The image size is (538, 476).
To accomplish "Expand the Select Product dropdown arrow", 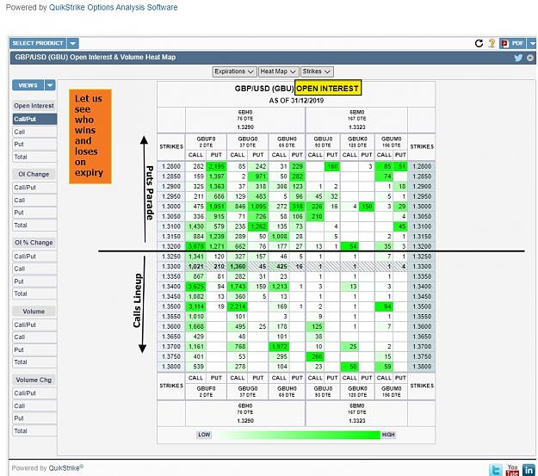I will [x=73, y=43].
